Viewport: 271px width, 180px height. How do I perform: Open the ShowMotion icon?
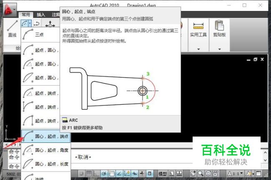216,173
